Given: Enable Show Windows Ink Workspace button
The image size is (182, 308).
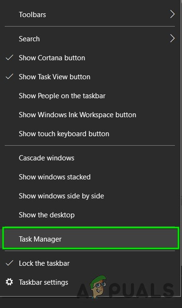Looking at the screenshot, I should tap(90, 115).
